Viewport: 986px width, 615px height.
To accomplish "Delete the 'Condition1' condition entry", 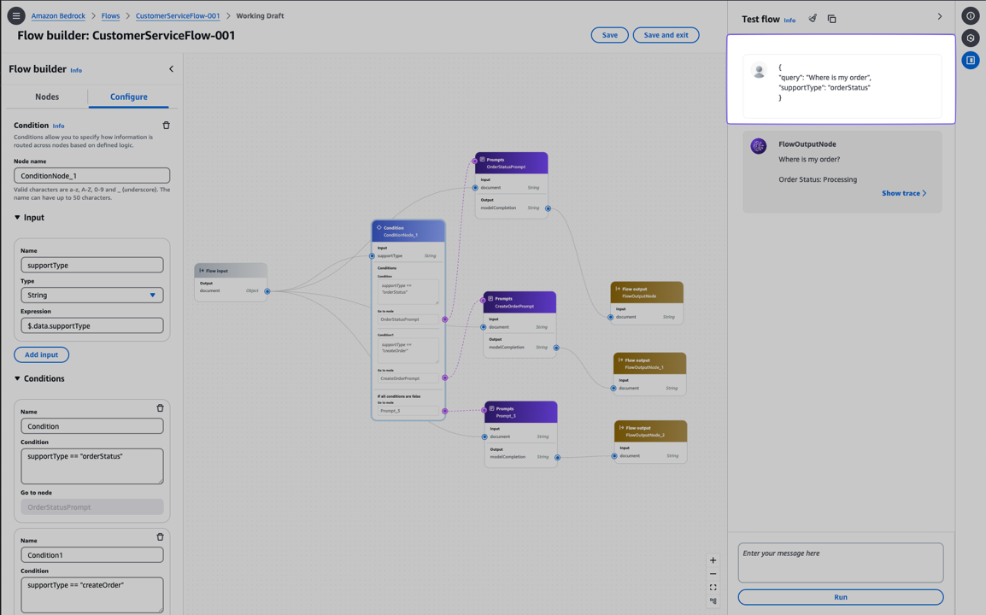I will coord(160,537).
